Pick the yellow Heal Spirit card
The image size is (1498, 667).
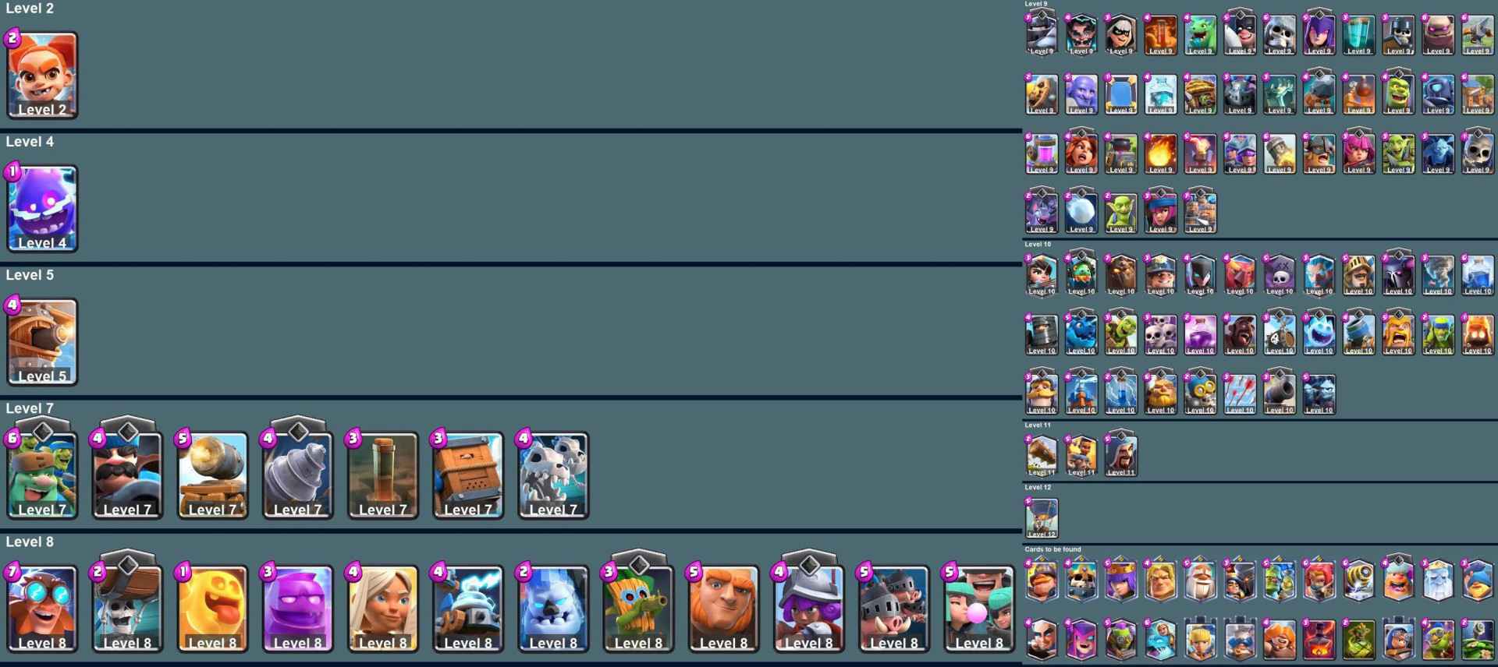[213, 609]
